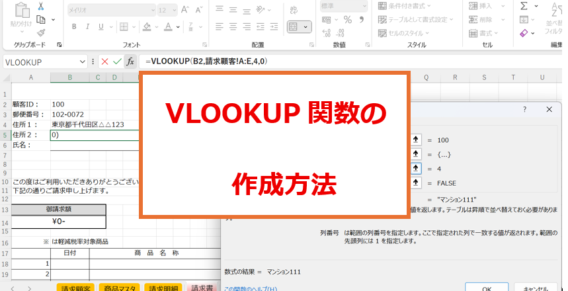This screenshot has height=291, width=568.
Task: Toggle underline formatting
Action: (x=101, y=27)
